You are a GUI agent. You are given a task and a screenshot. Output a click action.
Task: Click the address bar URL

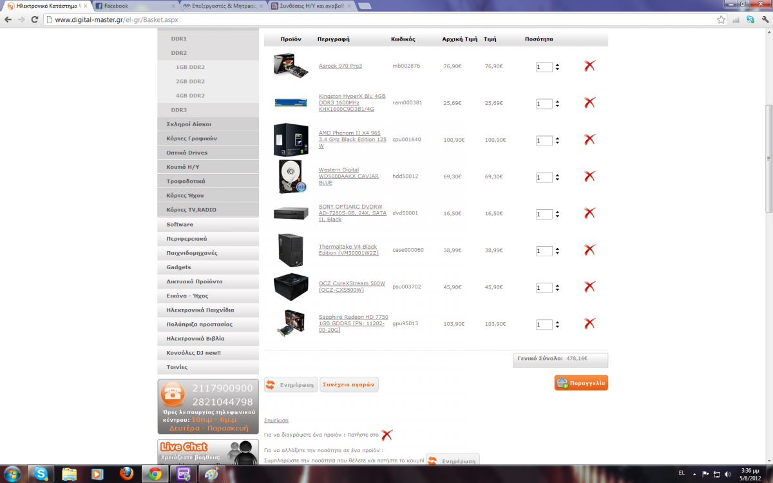pyautogui.click(x=379, y=19)
